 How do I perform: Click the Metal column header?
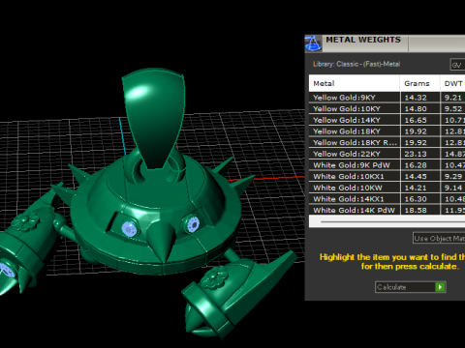point(355,83)
